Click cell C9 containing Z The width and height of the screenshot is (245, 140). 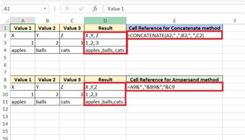[x=72, y=87]
